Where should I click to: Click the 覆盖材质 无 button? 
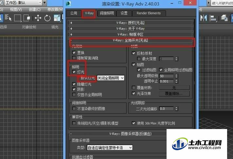coord(174,88)
